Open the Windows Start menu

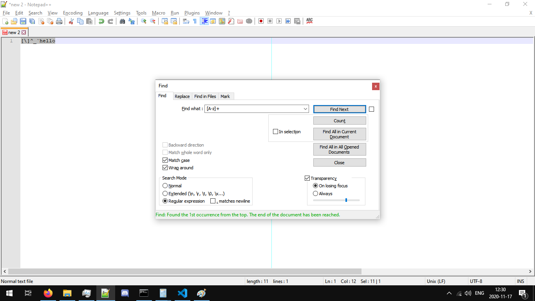[9, 293]
